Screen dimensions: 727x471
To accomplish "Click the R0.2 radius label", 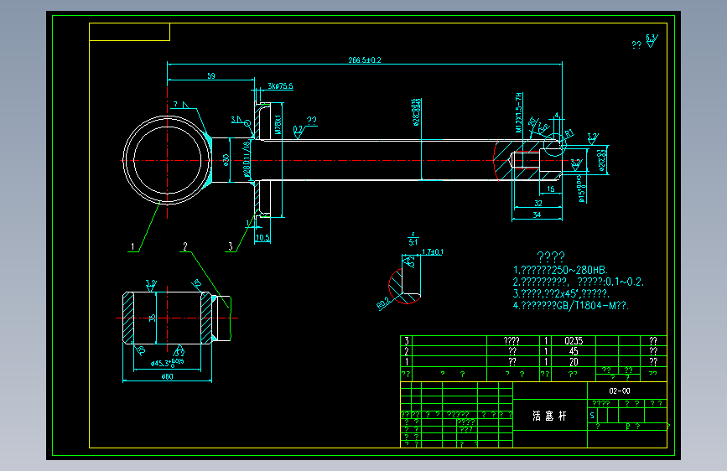I will point(383,303).
